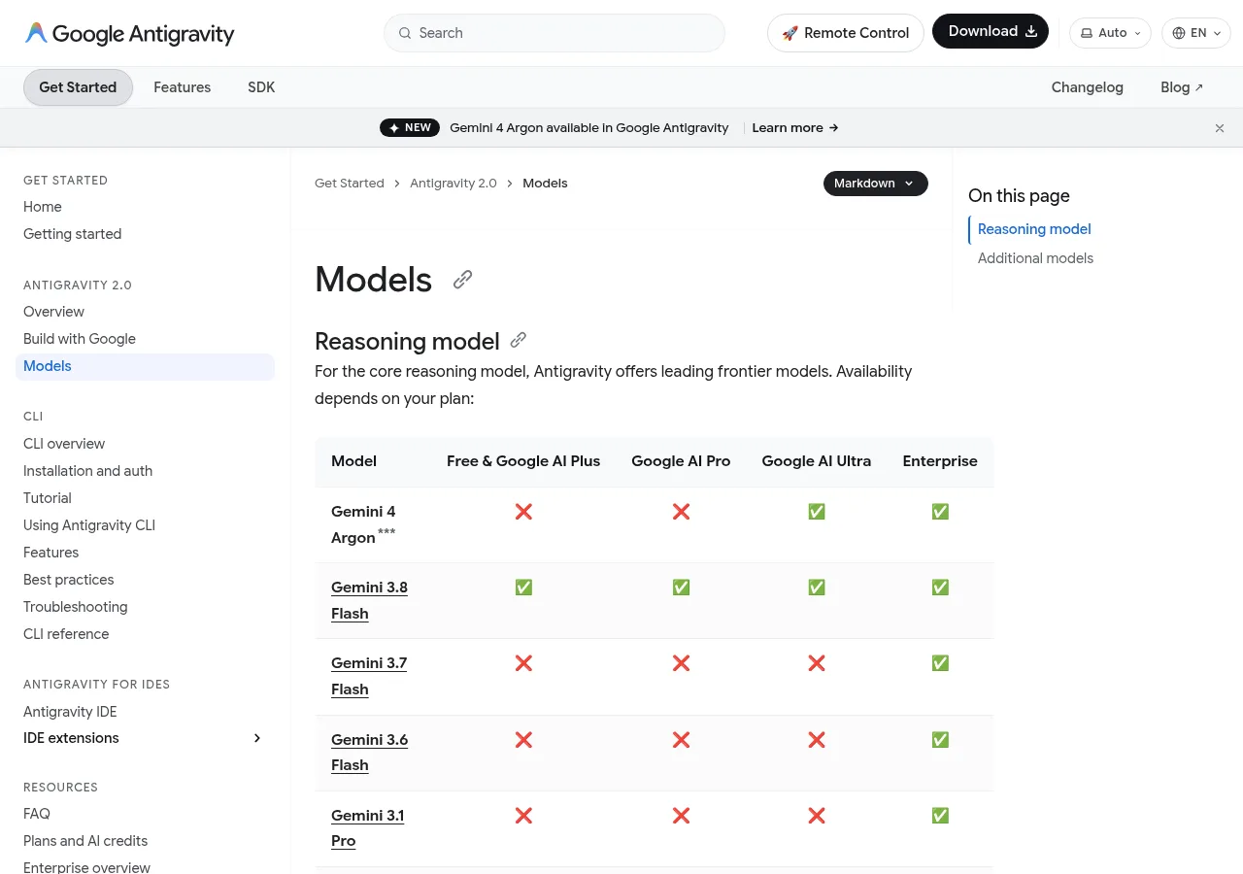Switch to the Features tab

pyautogui.click(x=182, y=87)
